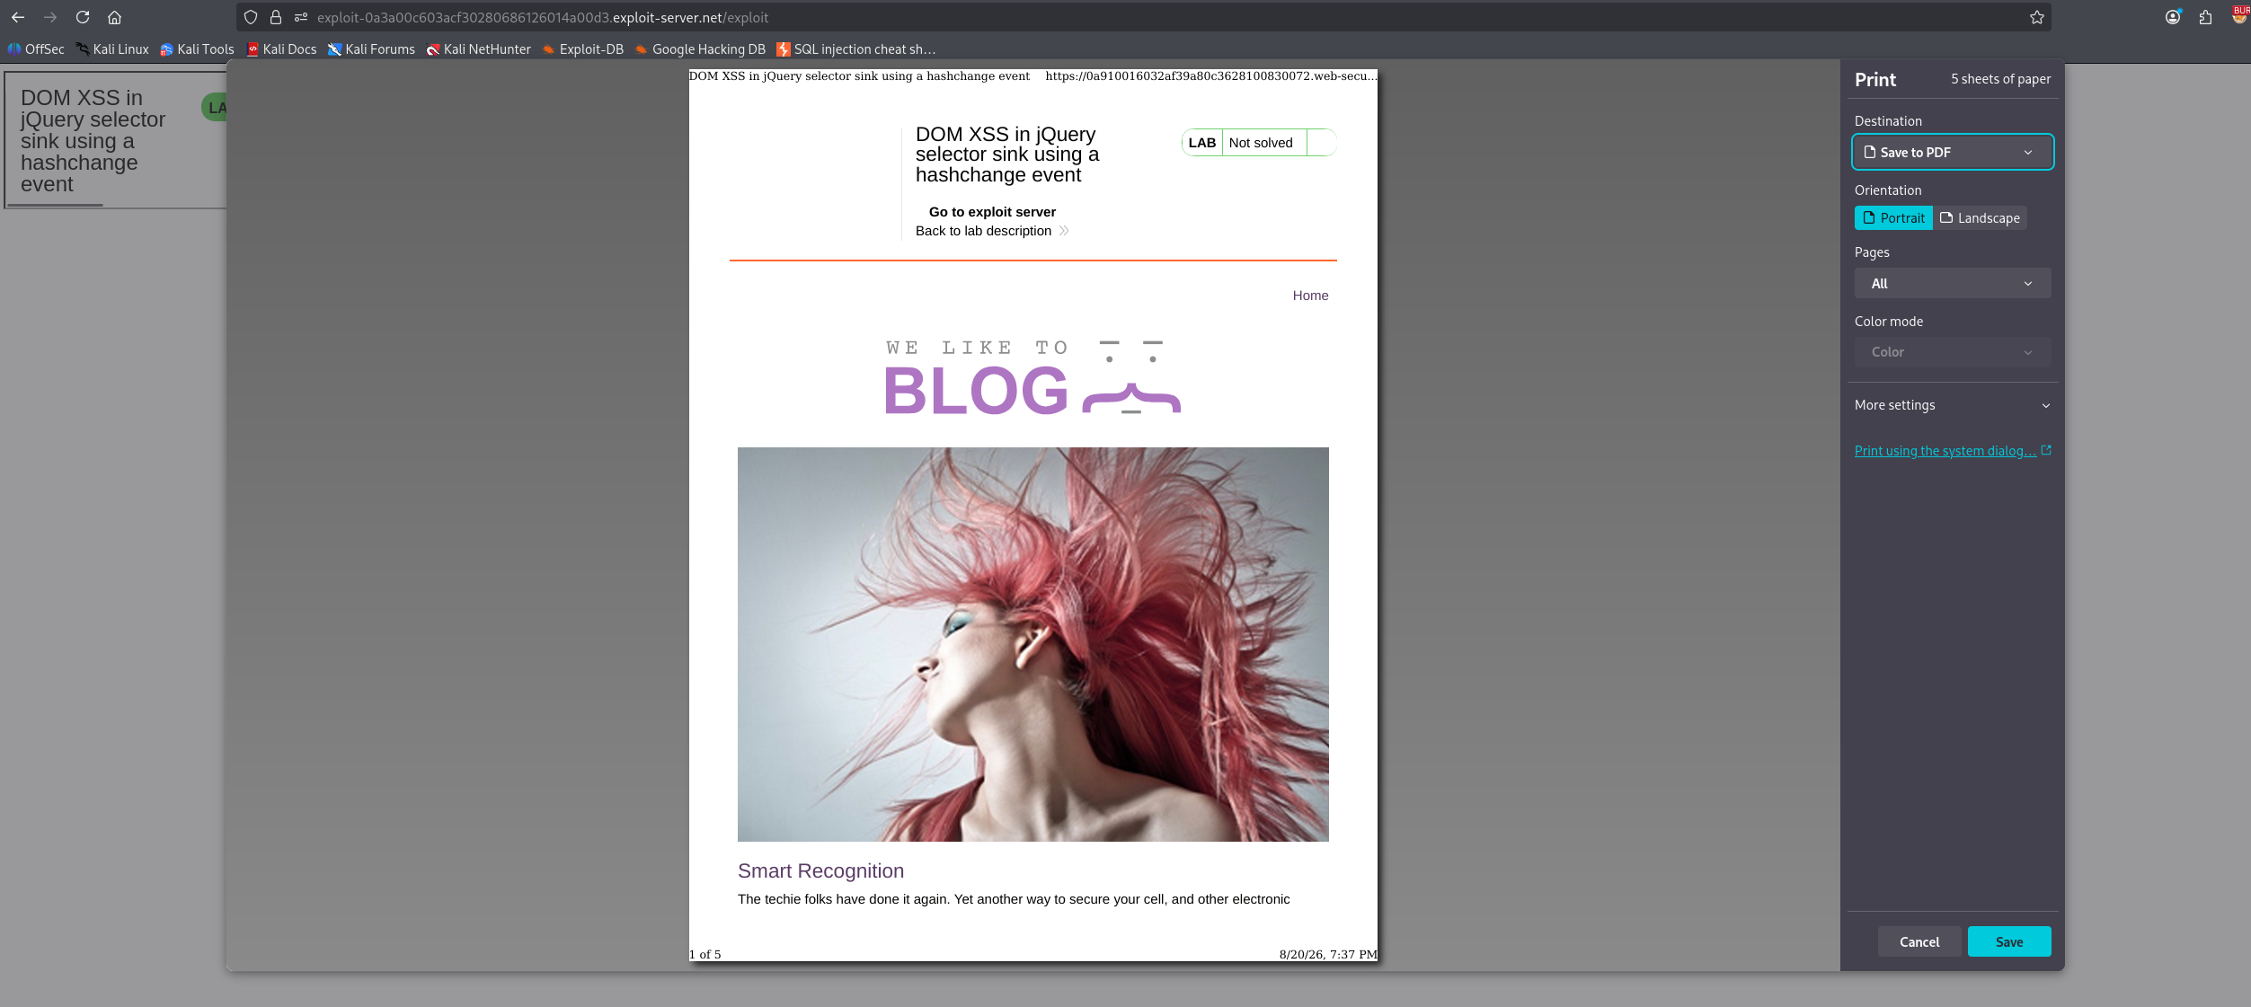Image resolution: width=2251 pixels, height=1007 pixels.
Task: Open the tracking protection shield icon
Action: (251, 17)
